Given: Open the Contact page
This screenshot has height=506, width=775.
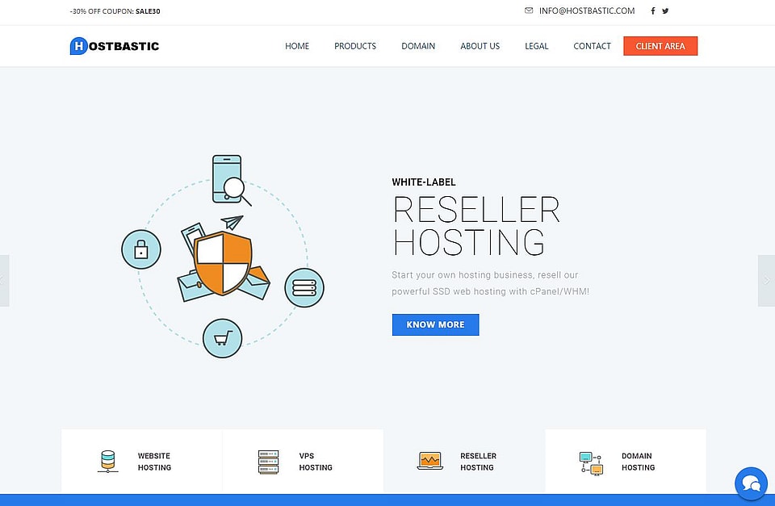Looking at the screenshot, I should [x=592, y=46].
